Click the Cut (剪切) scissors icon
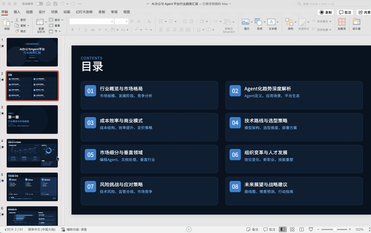Image resolution: width=371 pixels, height=233 pixels. pos(17,20)
